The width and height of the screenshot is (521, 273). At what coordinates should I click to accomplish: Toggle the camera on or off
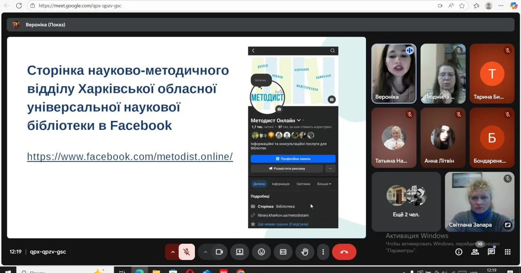(219, 252)
